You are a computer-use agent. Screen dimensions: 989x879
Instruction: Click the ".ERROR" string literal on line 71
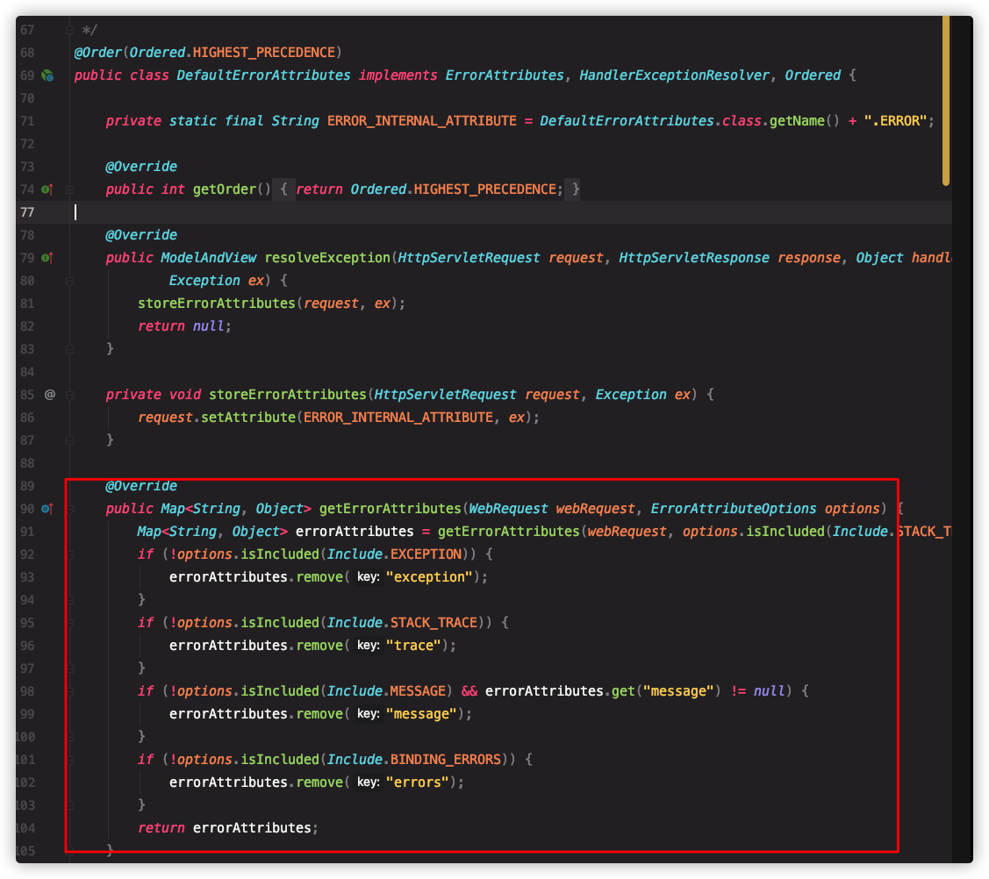pyautogui.click(x=895, y=121)
